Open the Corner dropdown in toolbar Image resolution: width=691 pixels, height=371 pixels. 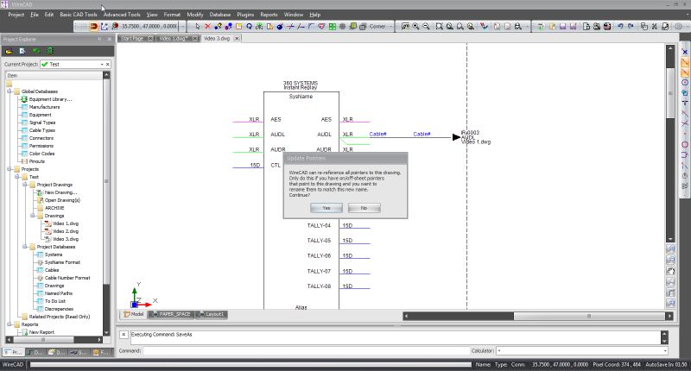click(390, 27)
